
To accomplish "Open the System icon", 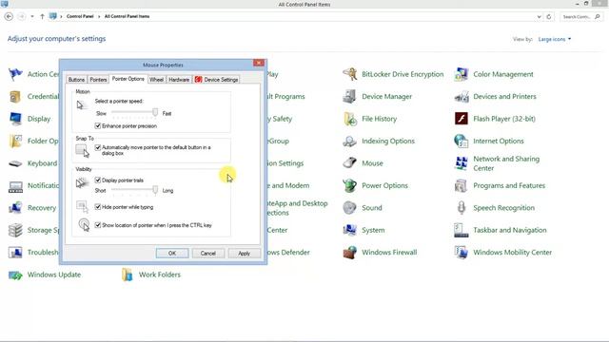I will pos(349,230).
